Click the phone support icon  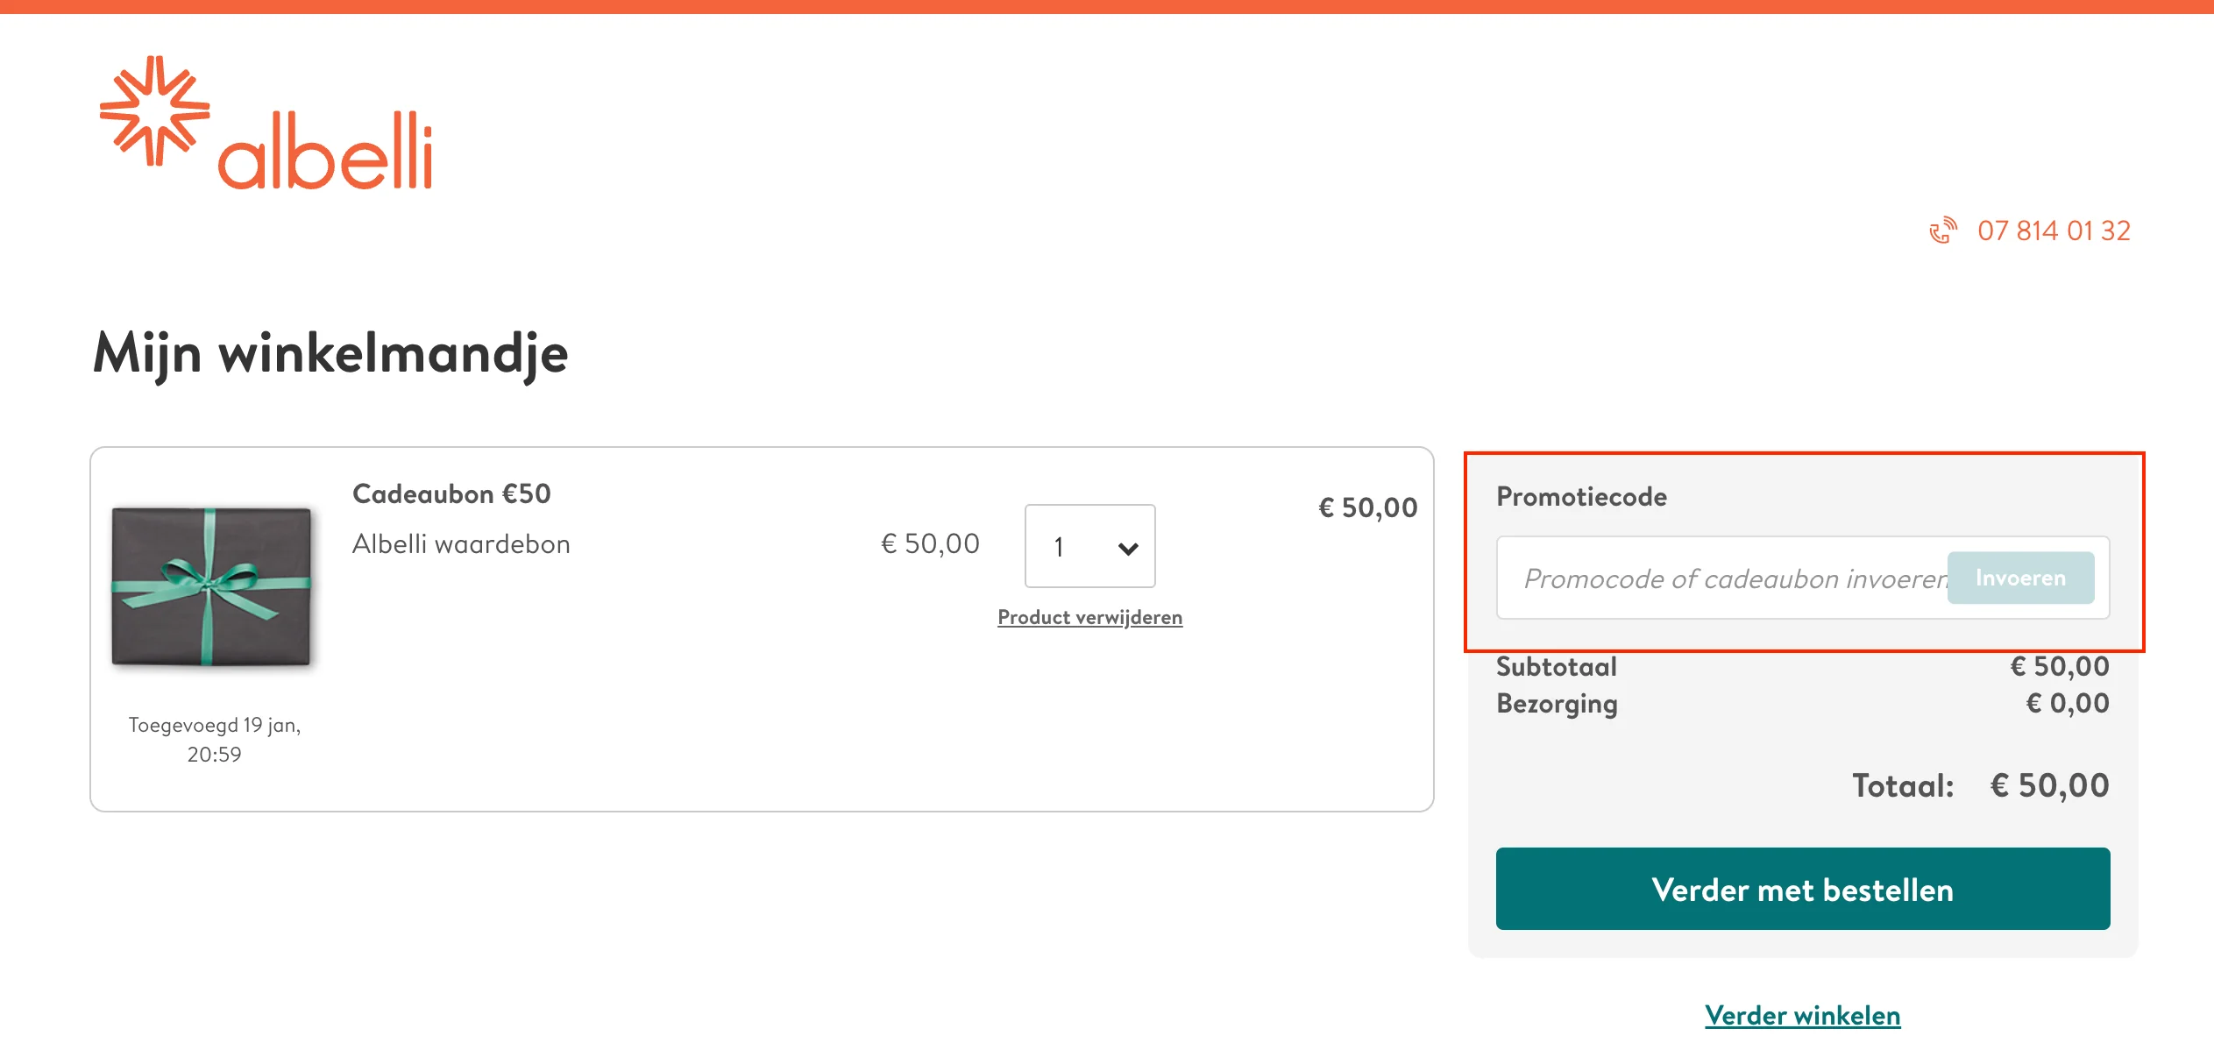pyautogui.click(x=1942, y=230)
